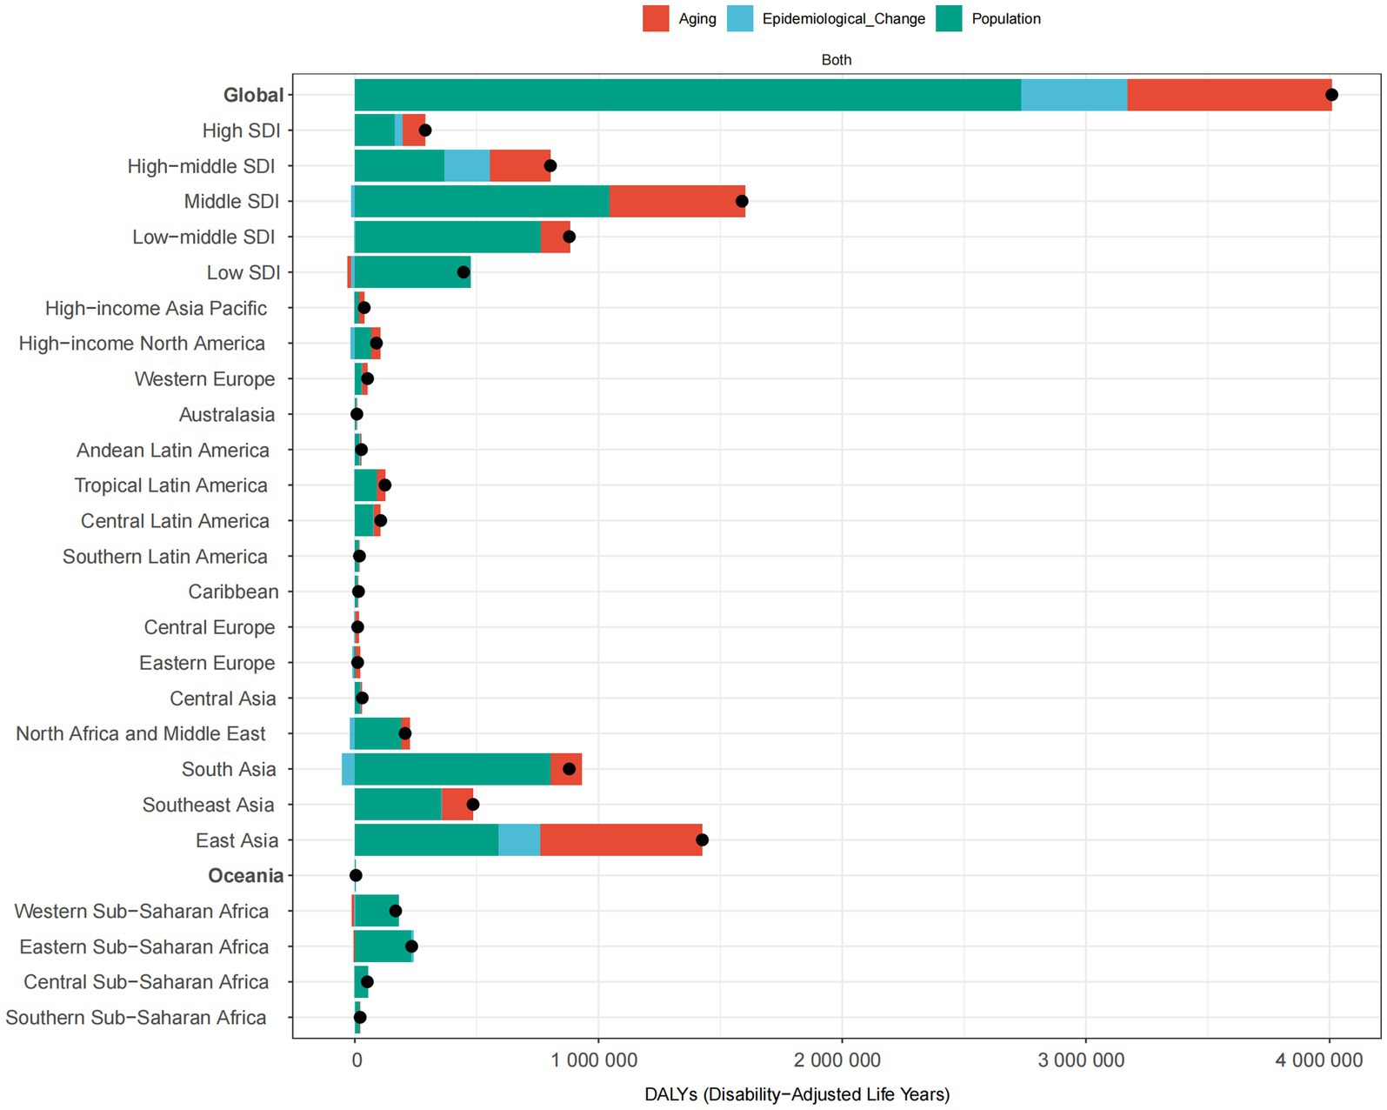Viewport: 1387px width, 1110px height.
Task: Click the High-middle SDI total black dot
Action: [550, 166]
